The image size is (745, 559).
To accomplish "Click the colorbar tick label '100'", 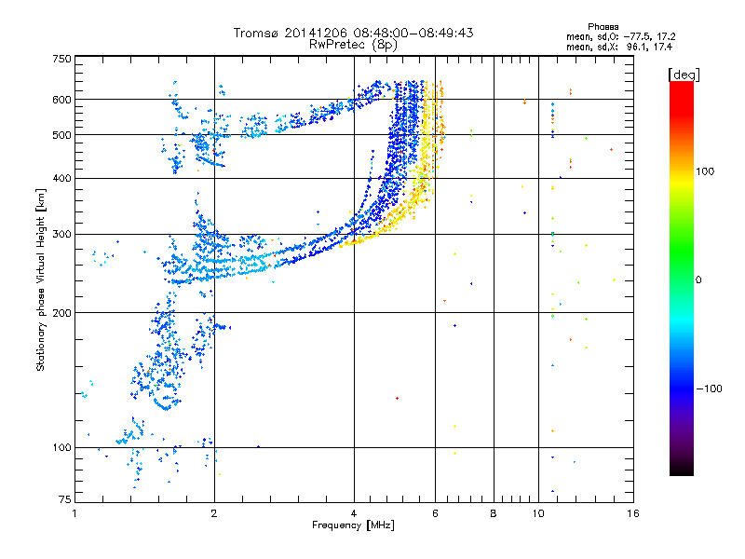I will [x=705, y=171].
